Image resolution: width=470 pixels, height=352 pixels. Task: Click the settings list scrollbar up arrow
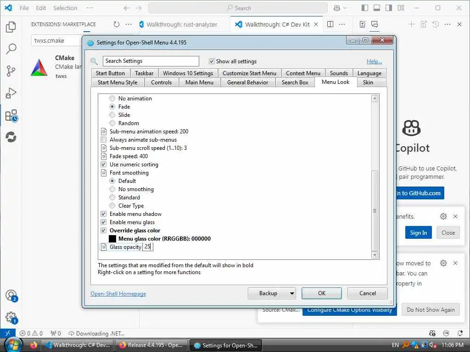point(375,99)
